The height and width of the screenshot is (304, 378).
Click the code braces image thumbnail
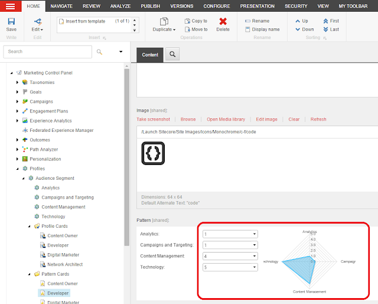(153, 153)
